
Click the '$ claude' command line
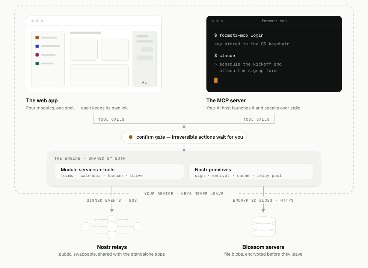225,55
